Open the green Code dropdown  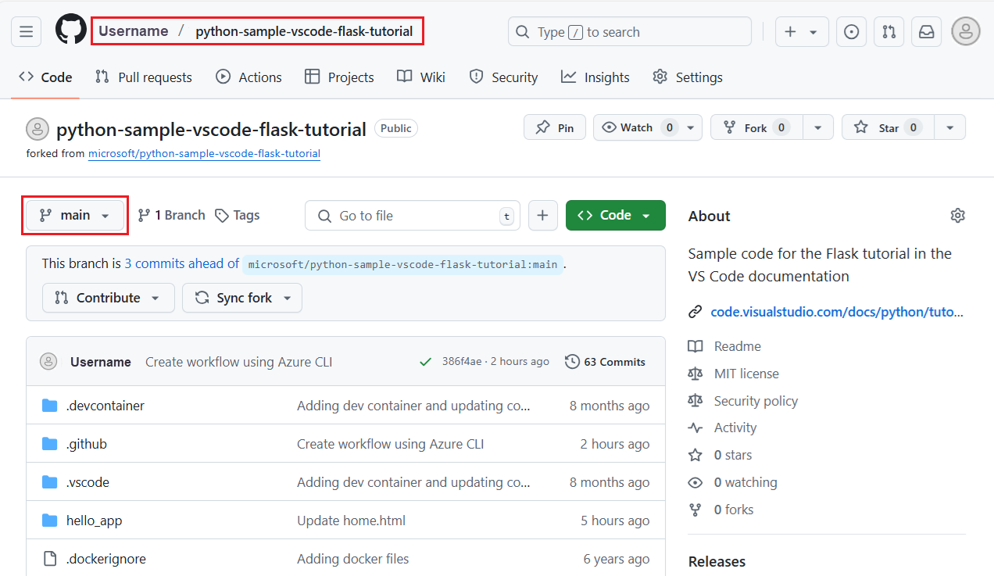[x=615, y=215]
